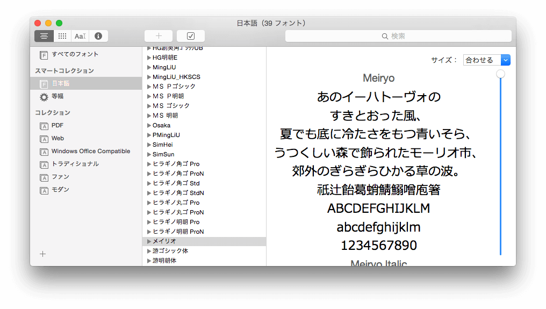
Task: Click the window zoom green button
Action: (x=59, y=23)
